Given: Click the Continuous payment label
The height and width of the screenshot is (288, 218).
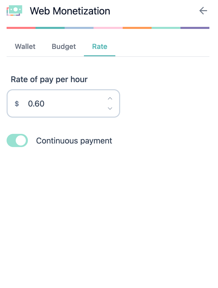Looking at the screenshot, I should (x=74, y=140).
